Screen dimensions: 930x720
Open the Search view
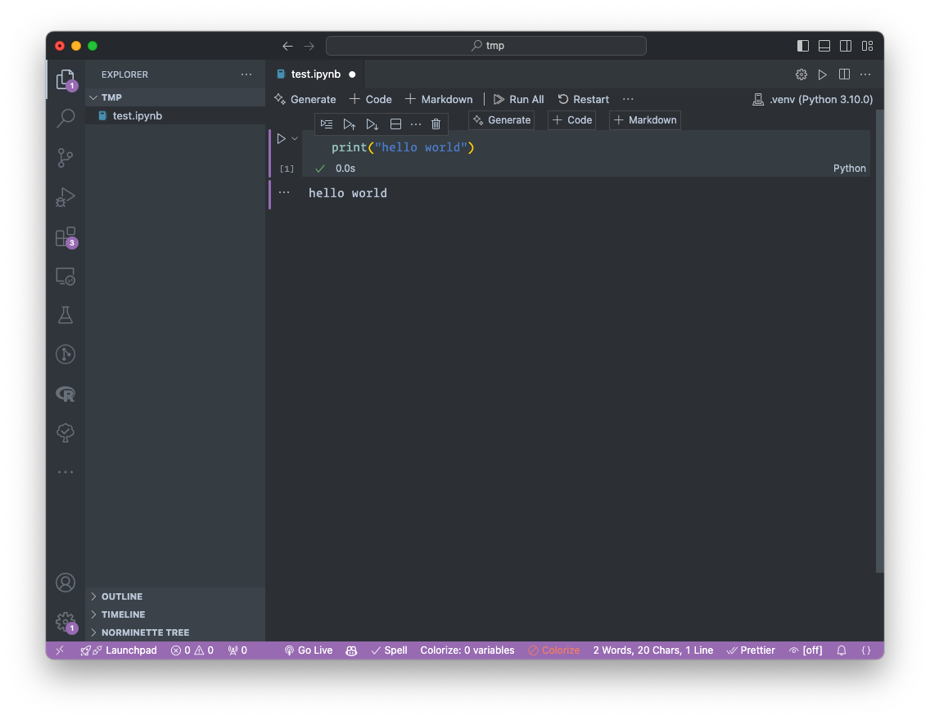[x=65, y=118]
